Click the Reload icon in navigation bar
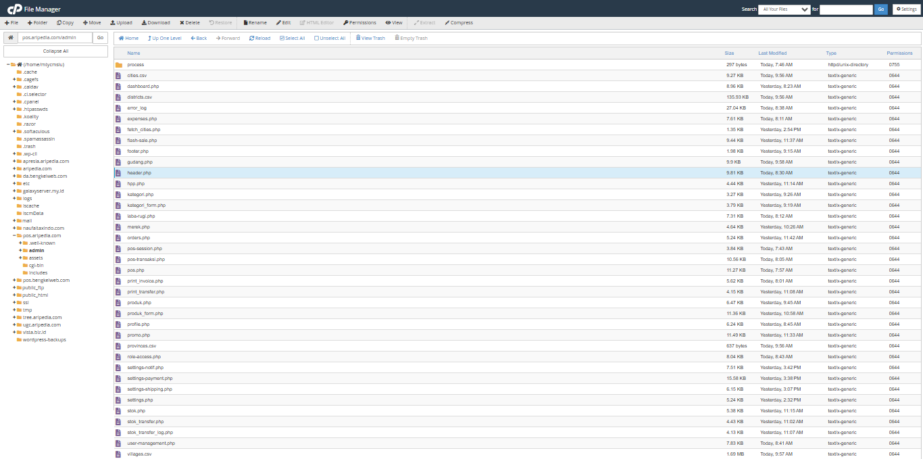The image size is (923, 459). pos(251,39)
